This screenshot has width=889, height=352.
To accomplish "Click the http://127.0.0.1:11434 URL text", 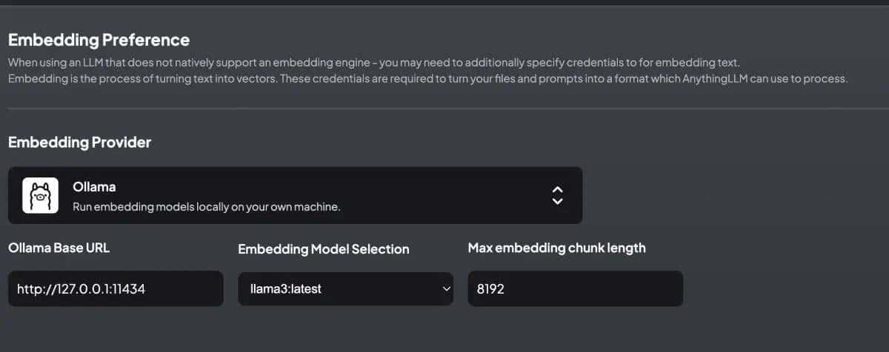I will (x=81, y=289).
